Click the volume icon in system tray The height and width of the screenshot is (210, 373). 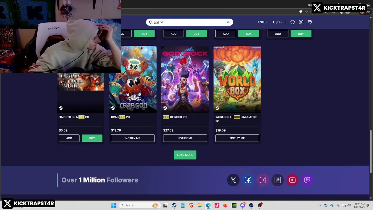pos(349,205)
